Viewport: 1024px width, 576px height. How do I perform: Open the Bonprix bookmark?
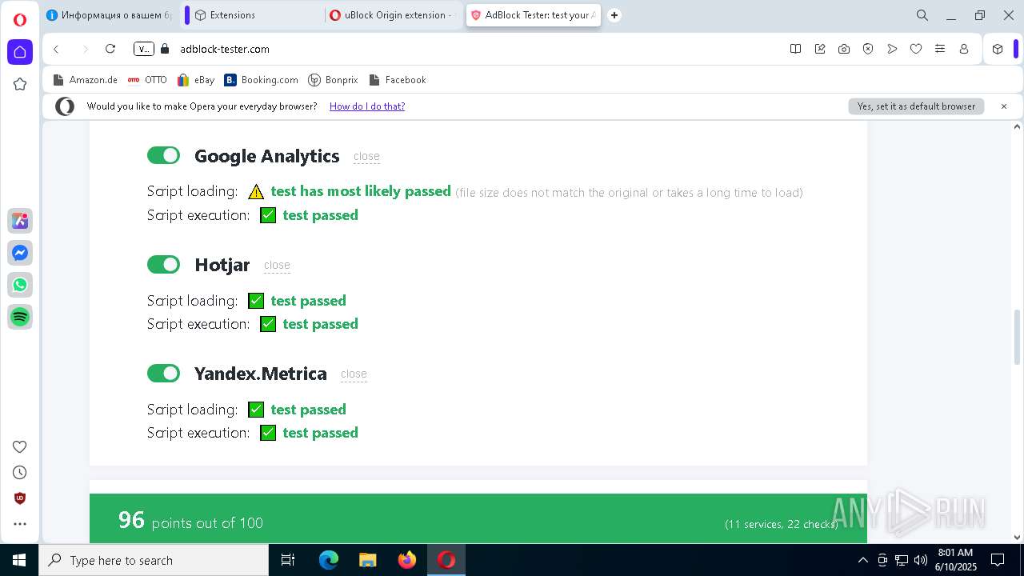click(x=333, y=80)
